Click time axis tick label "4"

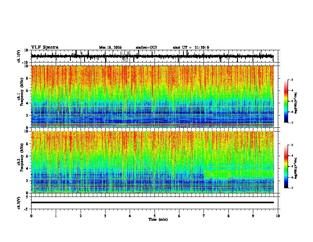(x=130, y=216)
